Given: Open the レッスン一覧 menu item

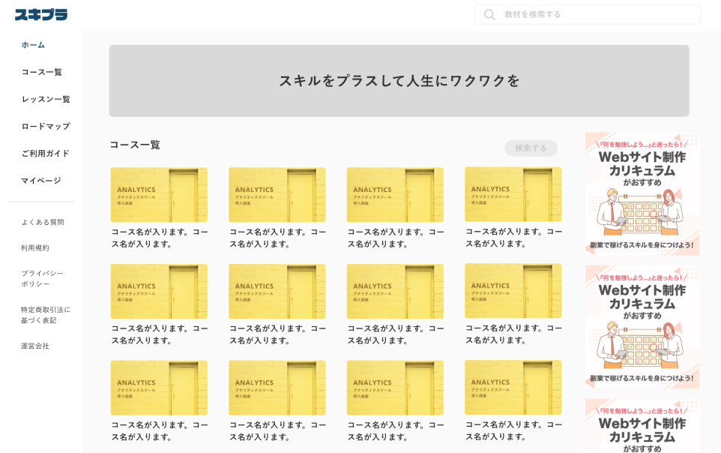Looking at the screenshot, I should point(45,99).
